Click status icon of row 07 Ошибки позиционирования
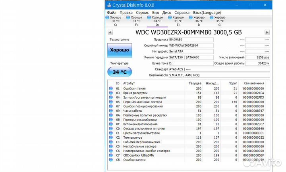286x172 pixels. click(111, 106)
